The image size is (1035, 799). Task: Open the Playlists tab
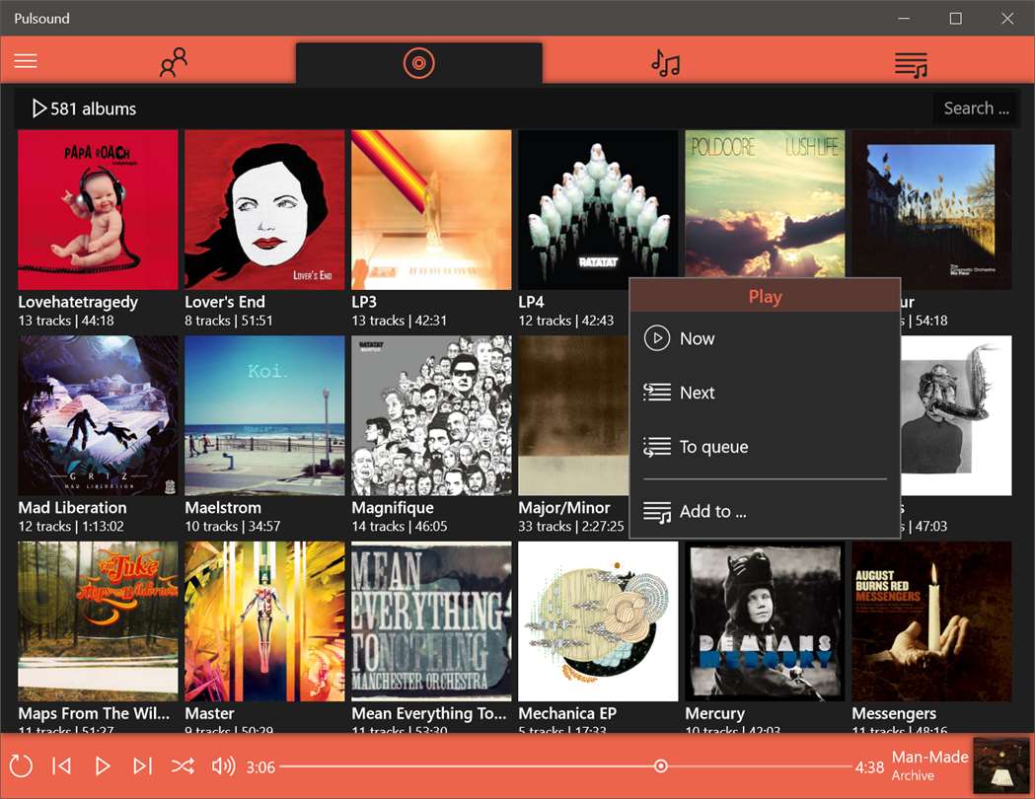click(911, 65)
